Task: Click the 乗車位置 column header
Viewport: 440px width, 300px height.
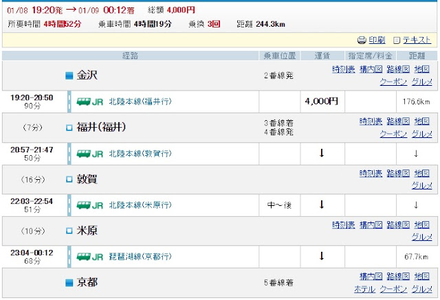Action: [x=280, y=56]
